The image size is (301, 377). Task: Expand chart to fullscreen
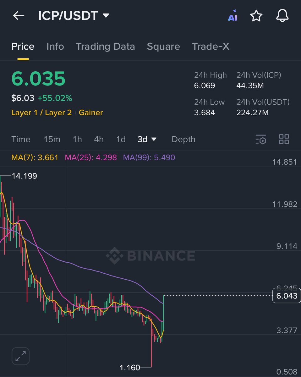21,356
